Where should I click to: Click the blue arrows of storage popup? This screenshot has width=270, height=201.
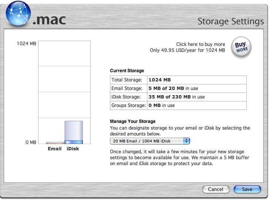tap(187, 141)
